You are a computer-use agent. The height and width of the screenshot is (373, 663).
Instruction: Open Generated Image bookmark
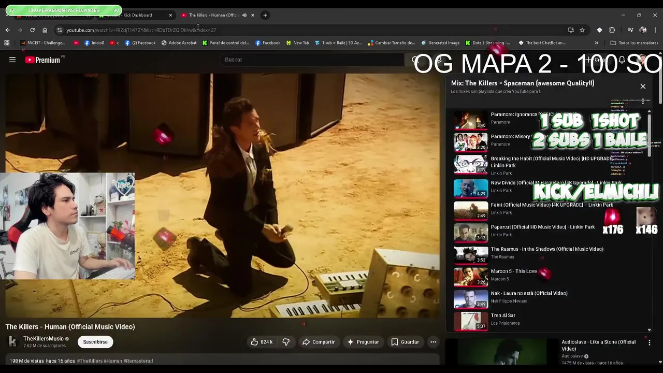click(440, 43)
